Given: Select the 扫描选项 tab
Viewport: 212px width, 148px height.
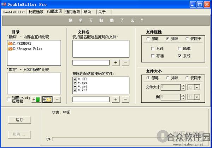Looking at the screenshot, I should pyautogui.click(x=54, y=11).
